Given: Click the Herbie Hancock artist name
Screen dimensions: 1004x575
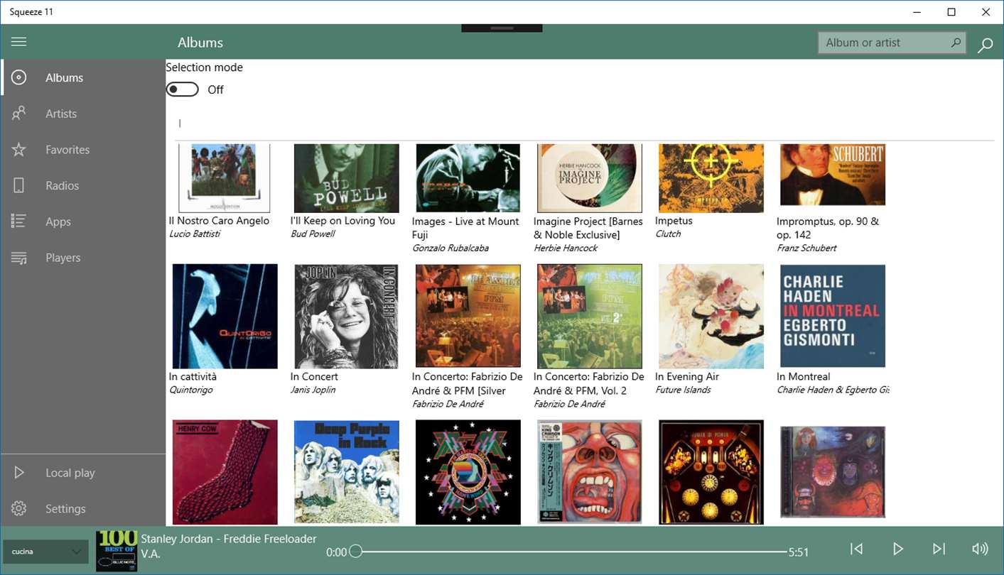Looking at the screenshot, I should pyautogui.click(x=566, y=248).
